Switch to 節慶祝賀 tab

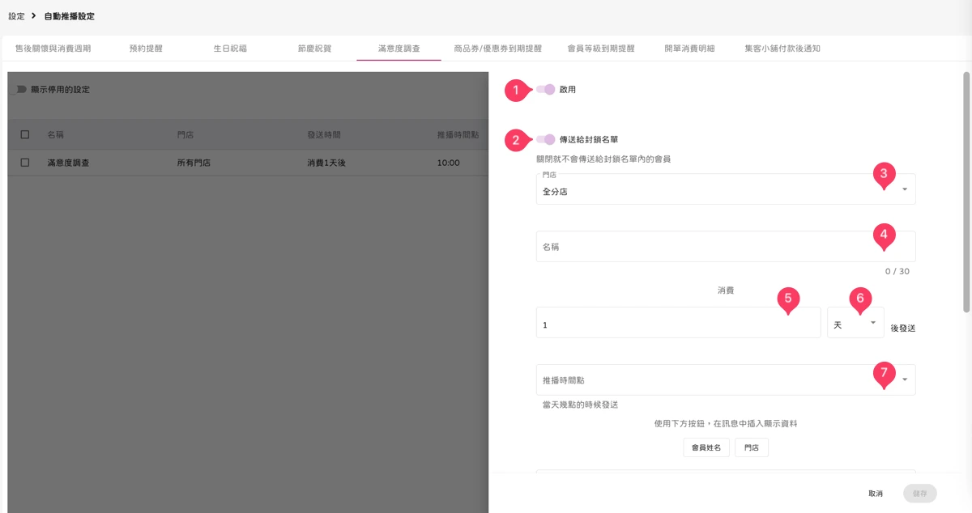tap(314, 49)
